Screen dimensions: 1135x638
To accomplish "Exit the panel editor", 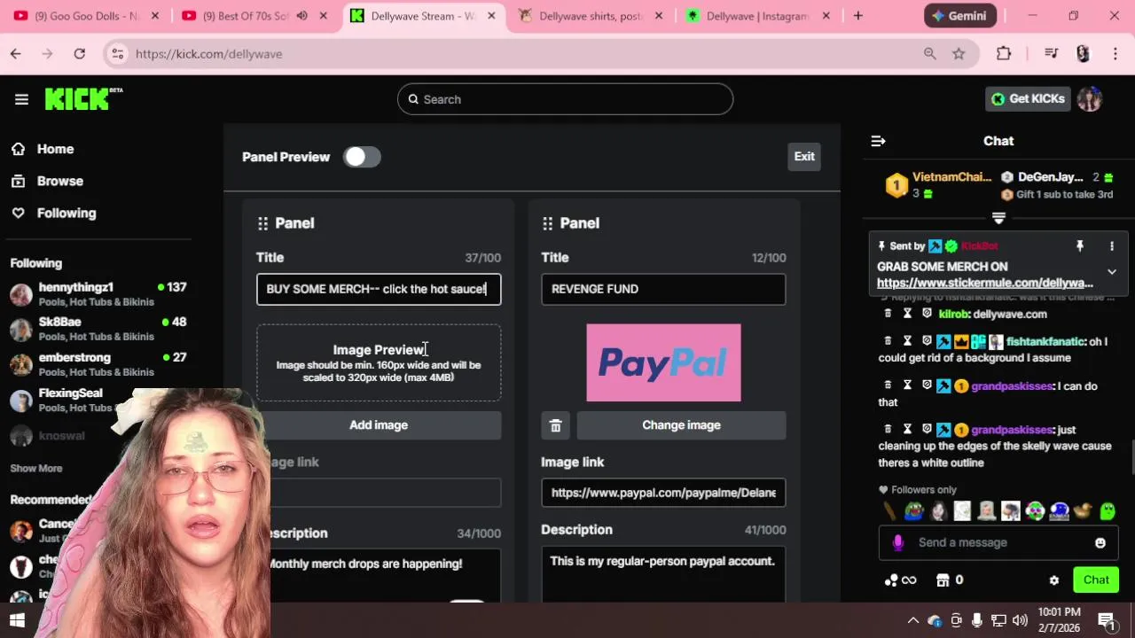I will 804,157.
